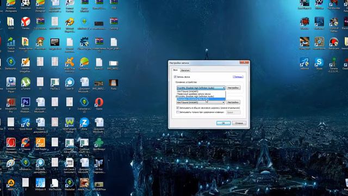Open the Zona app icon

pos(84,122)
